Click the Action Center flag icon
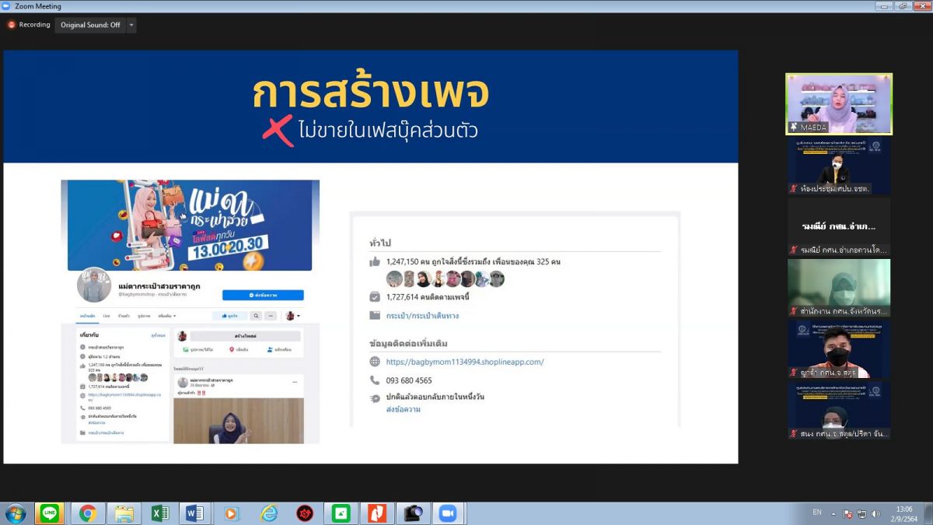Viewport: 933px width, 525px height. [848, 514]
